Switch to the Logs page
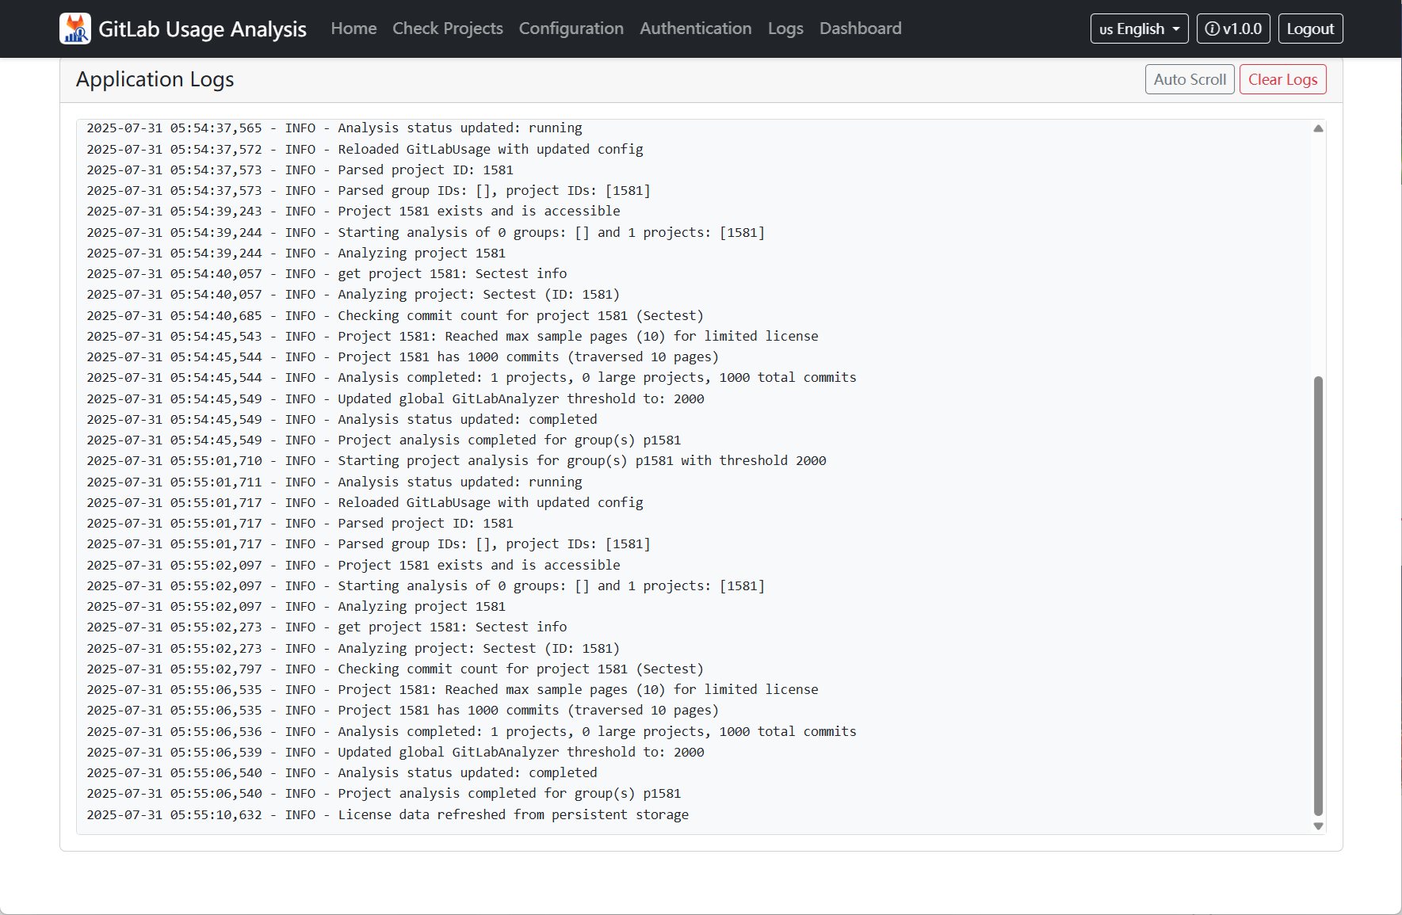The image size is (1402, 915). pos(785,29)
